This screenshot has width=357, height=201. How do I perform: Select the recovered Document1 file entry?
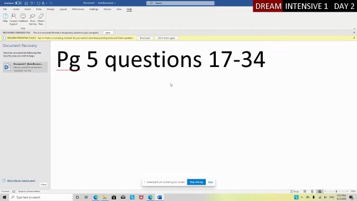[x=25, y=67]
